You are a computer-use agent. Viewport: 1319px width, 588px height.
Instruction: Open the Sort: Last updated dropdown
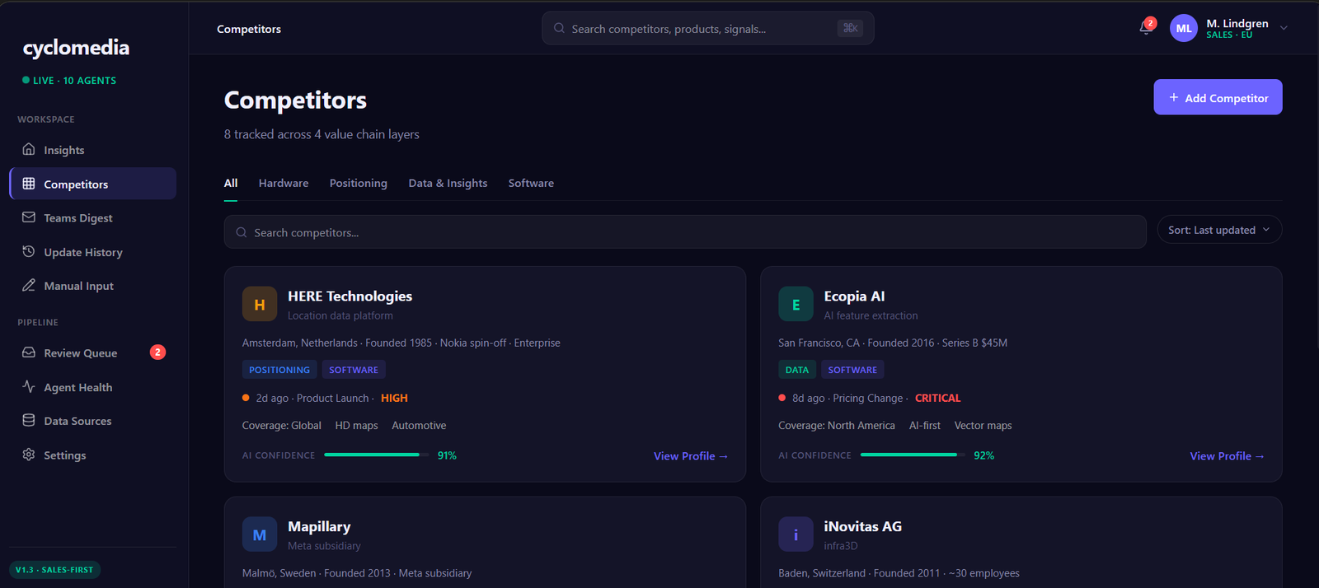tap(1219, 230)
